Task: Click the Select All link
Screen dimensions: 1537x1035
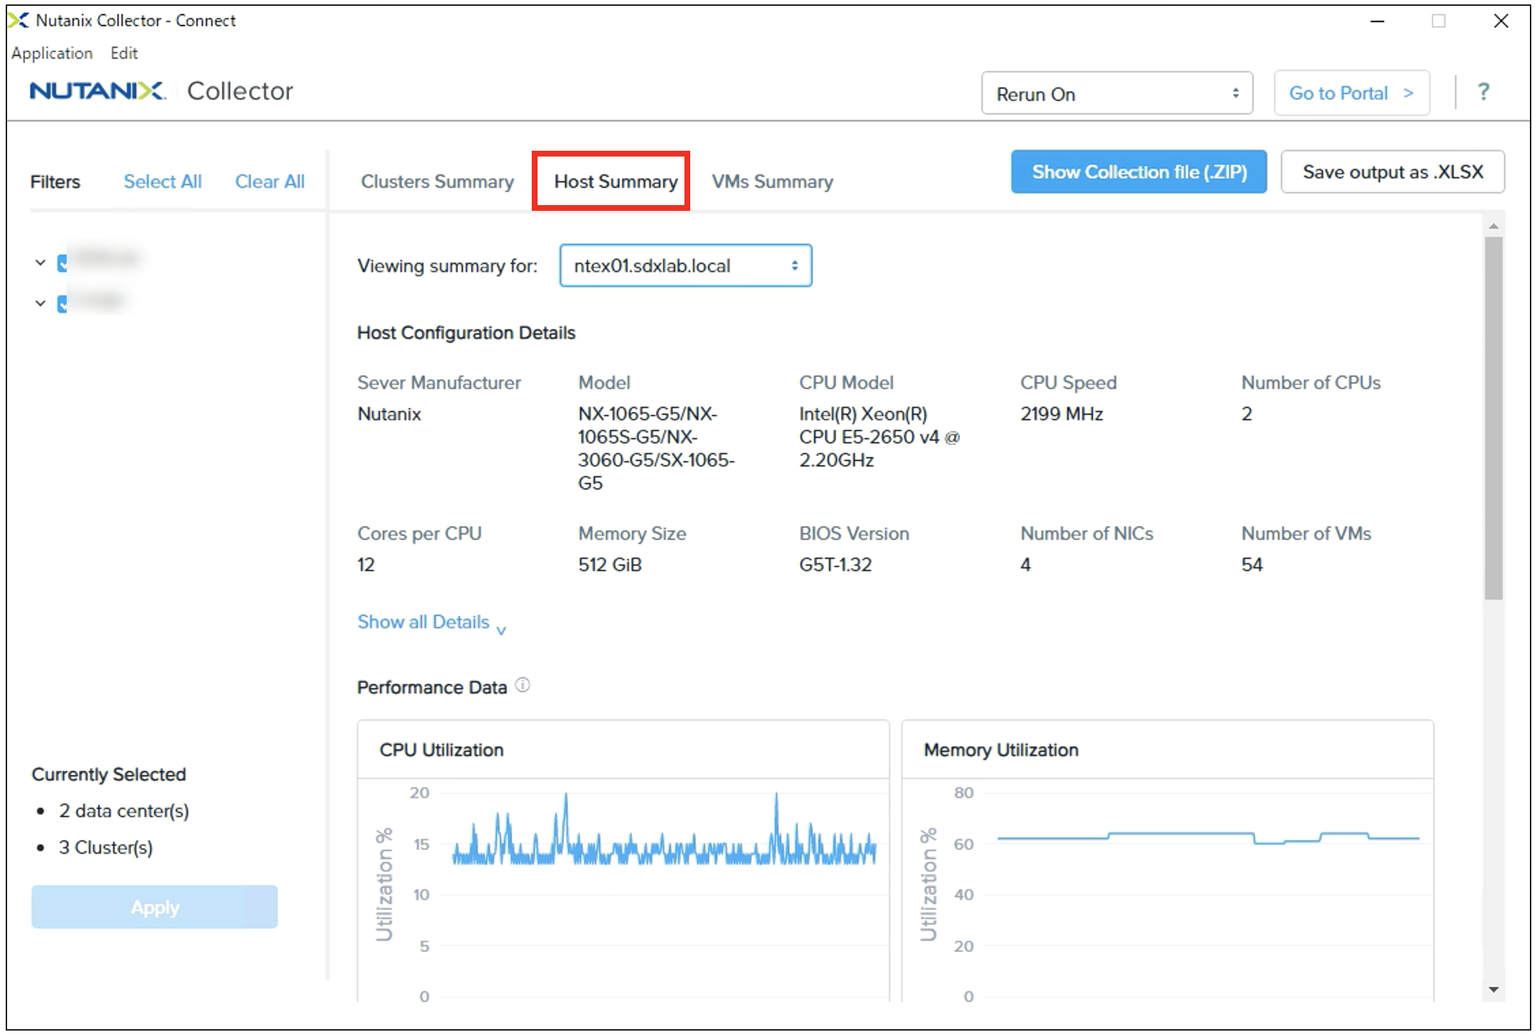Action: [162, 182]
